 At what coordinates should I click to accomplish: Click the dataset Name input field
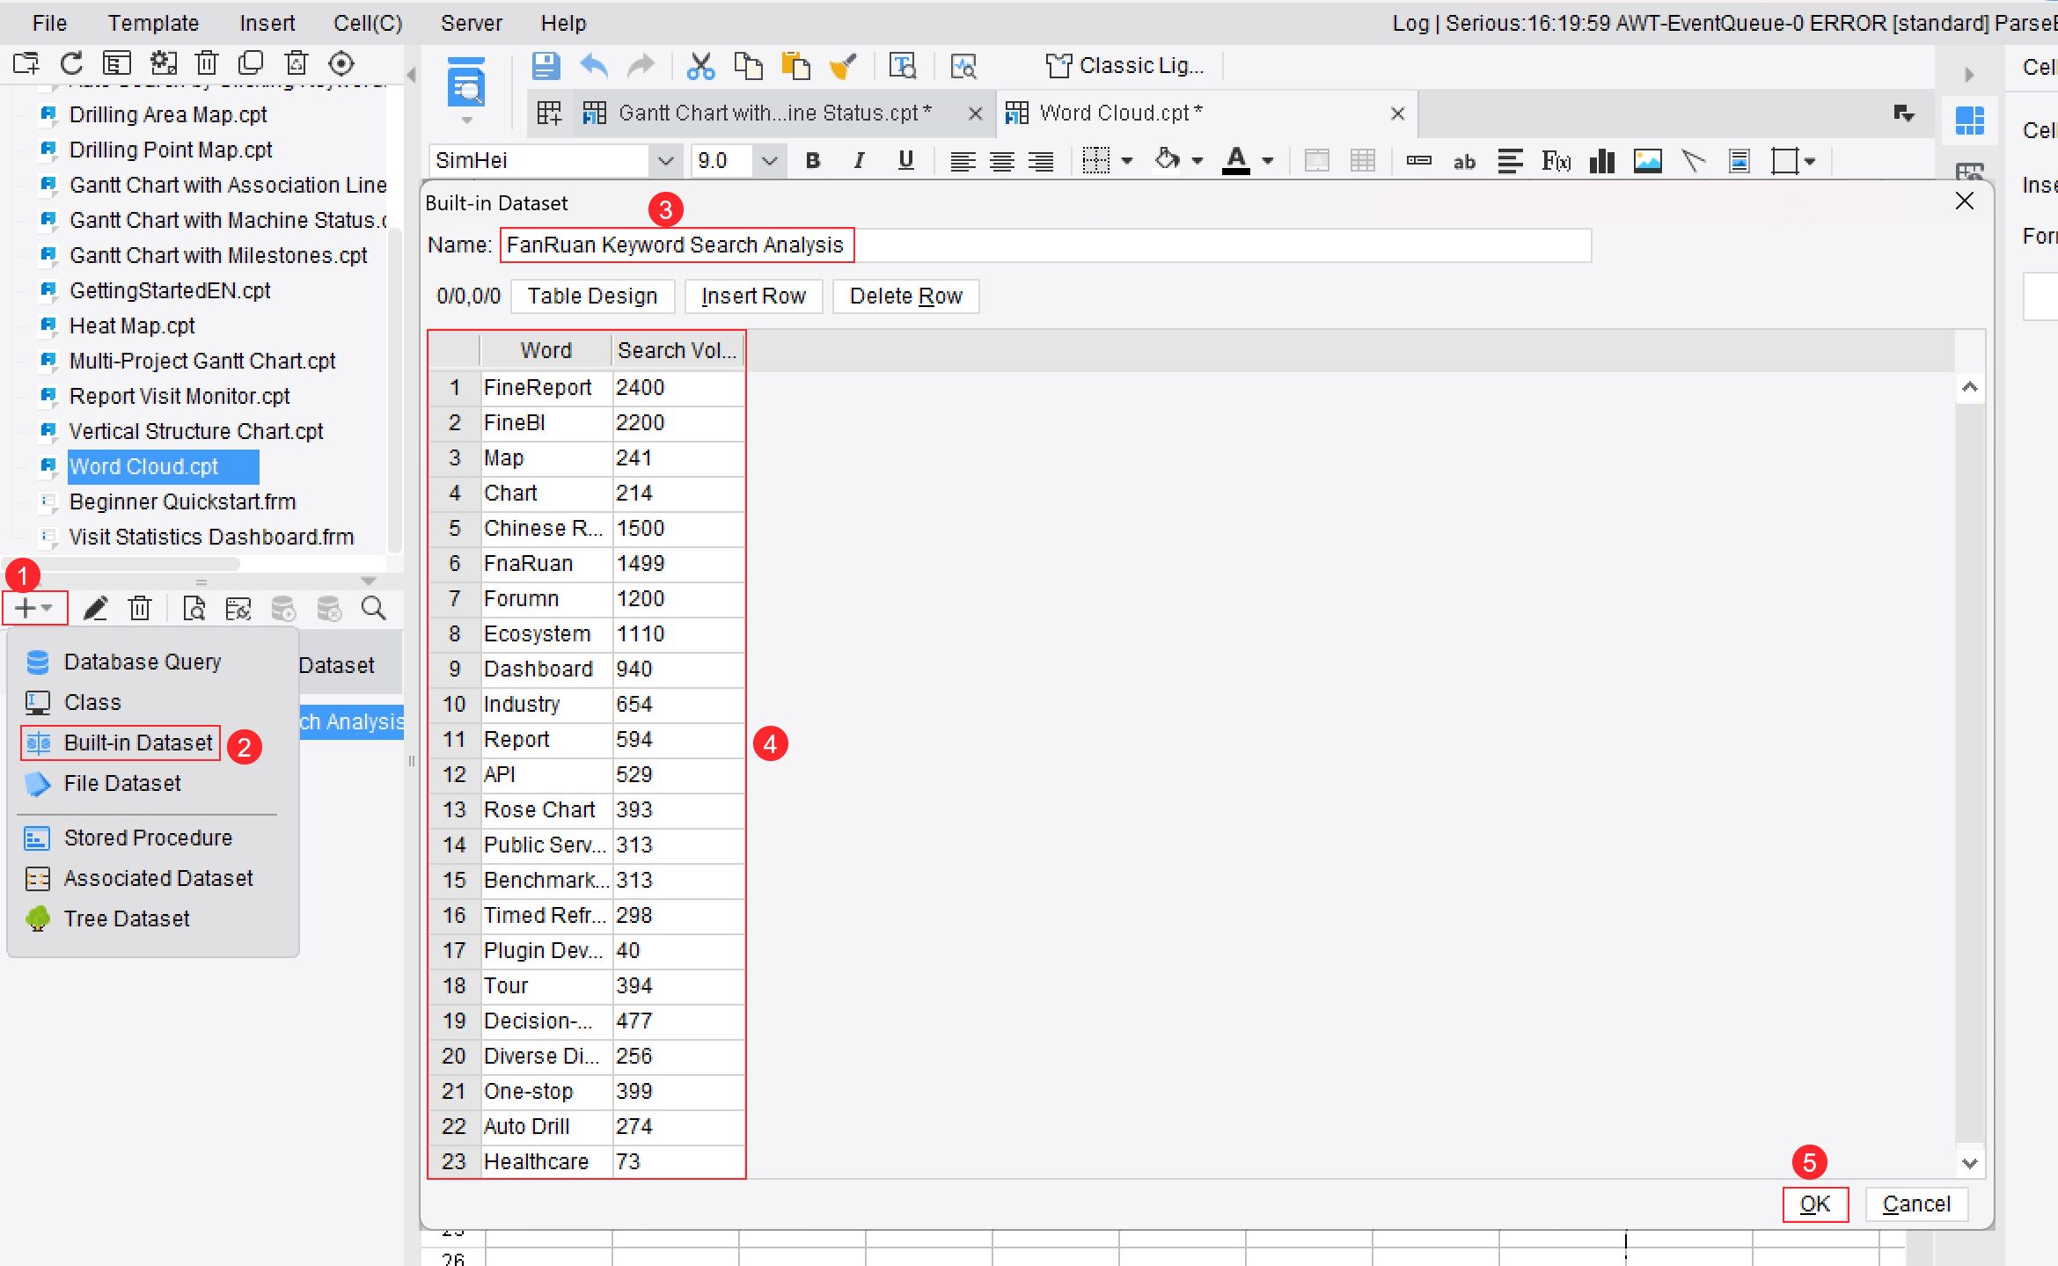1045,245
